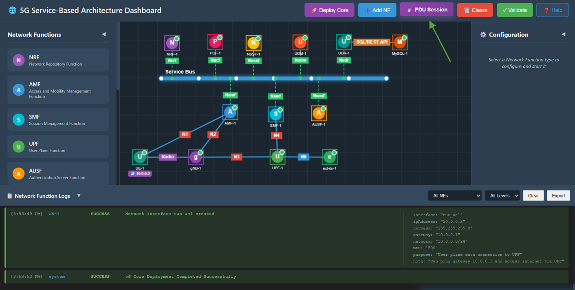
Task: Validate the deployment
Action: [515, 10]
